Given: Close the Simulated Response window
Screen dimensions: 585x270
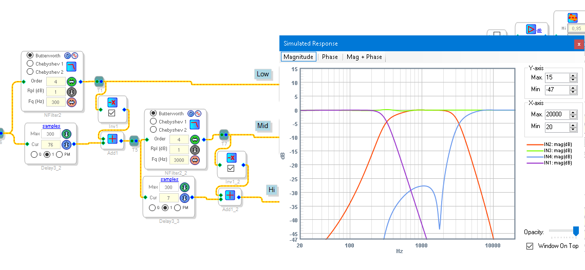Looking at the screenshot, I should [579, 44].
